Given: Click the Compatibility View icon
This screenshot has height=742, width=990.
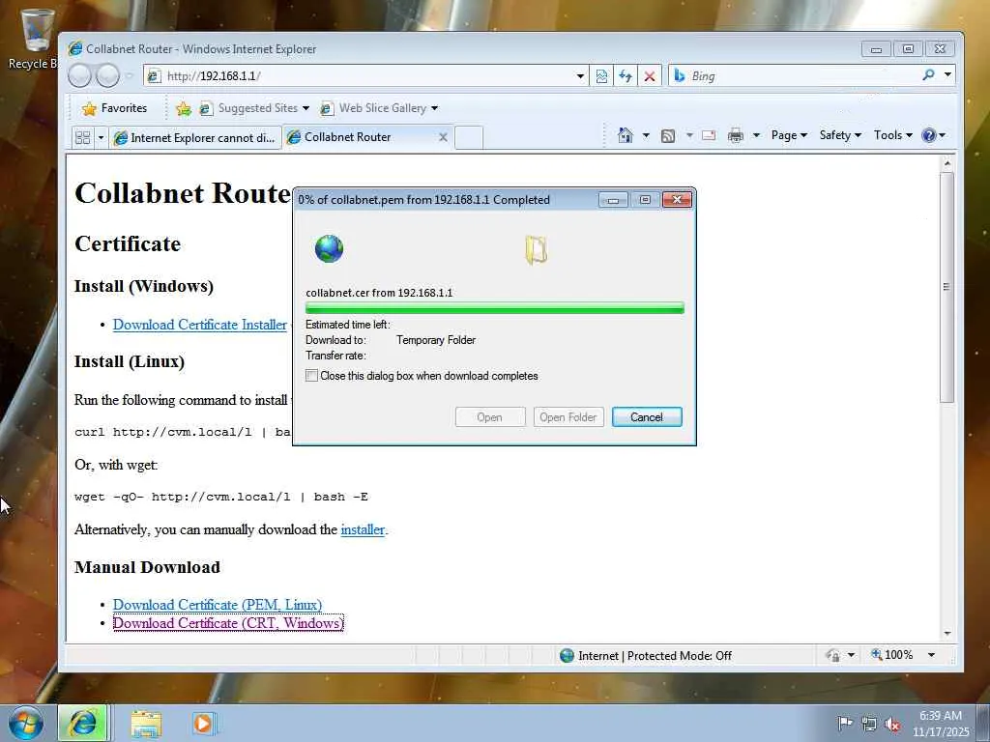Looking at the screenshot, I should click(601, 76).
